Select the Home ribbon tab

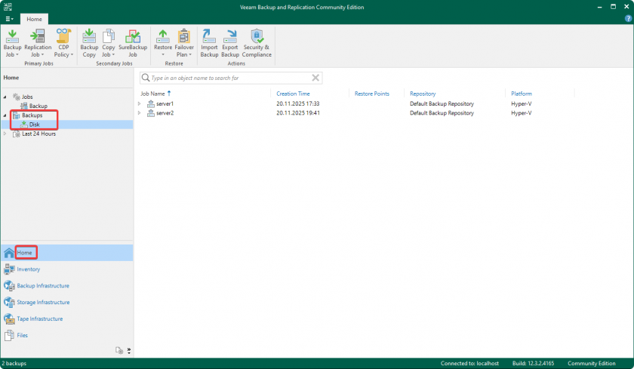35,18
